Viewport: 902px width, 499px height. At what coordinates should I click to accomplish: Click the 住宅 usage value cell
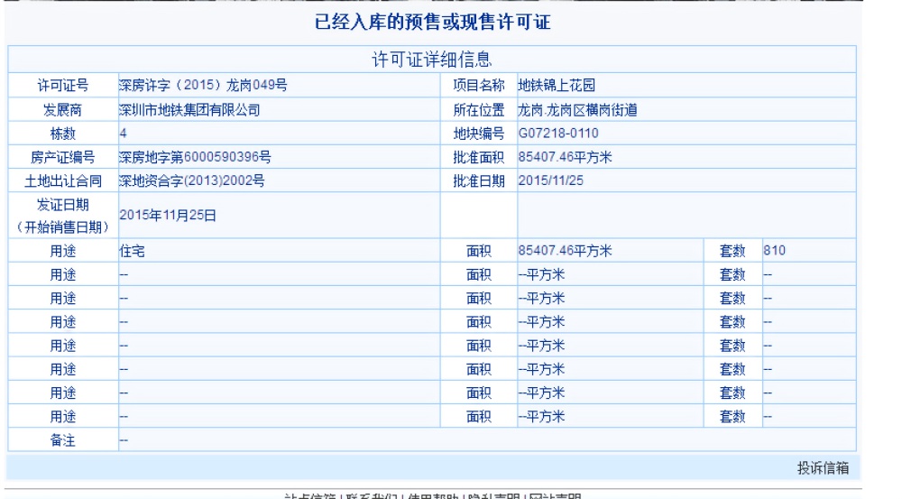pyautogui.click(x=132, y=252)
